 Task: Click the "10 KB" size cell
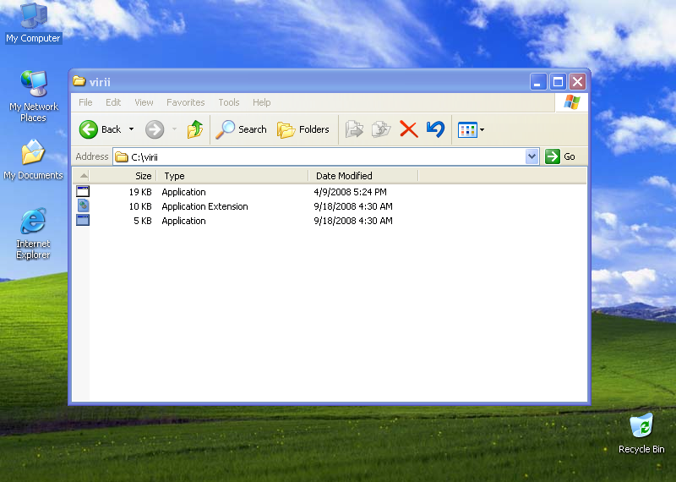coord(140,206)
